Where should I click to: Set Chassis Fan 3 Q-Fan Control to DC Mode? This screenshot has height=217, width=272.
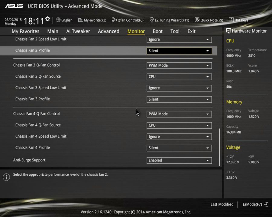(x=179, y=65)
